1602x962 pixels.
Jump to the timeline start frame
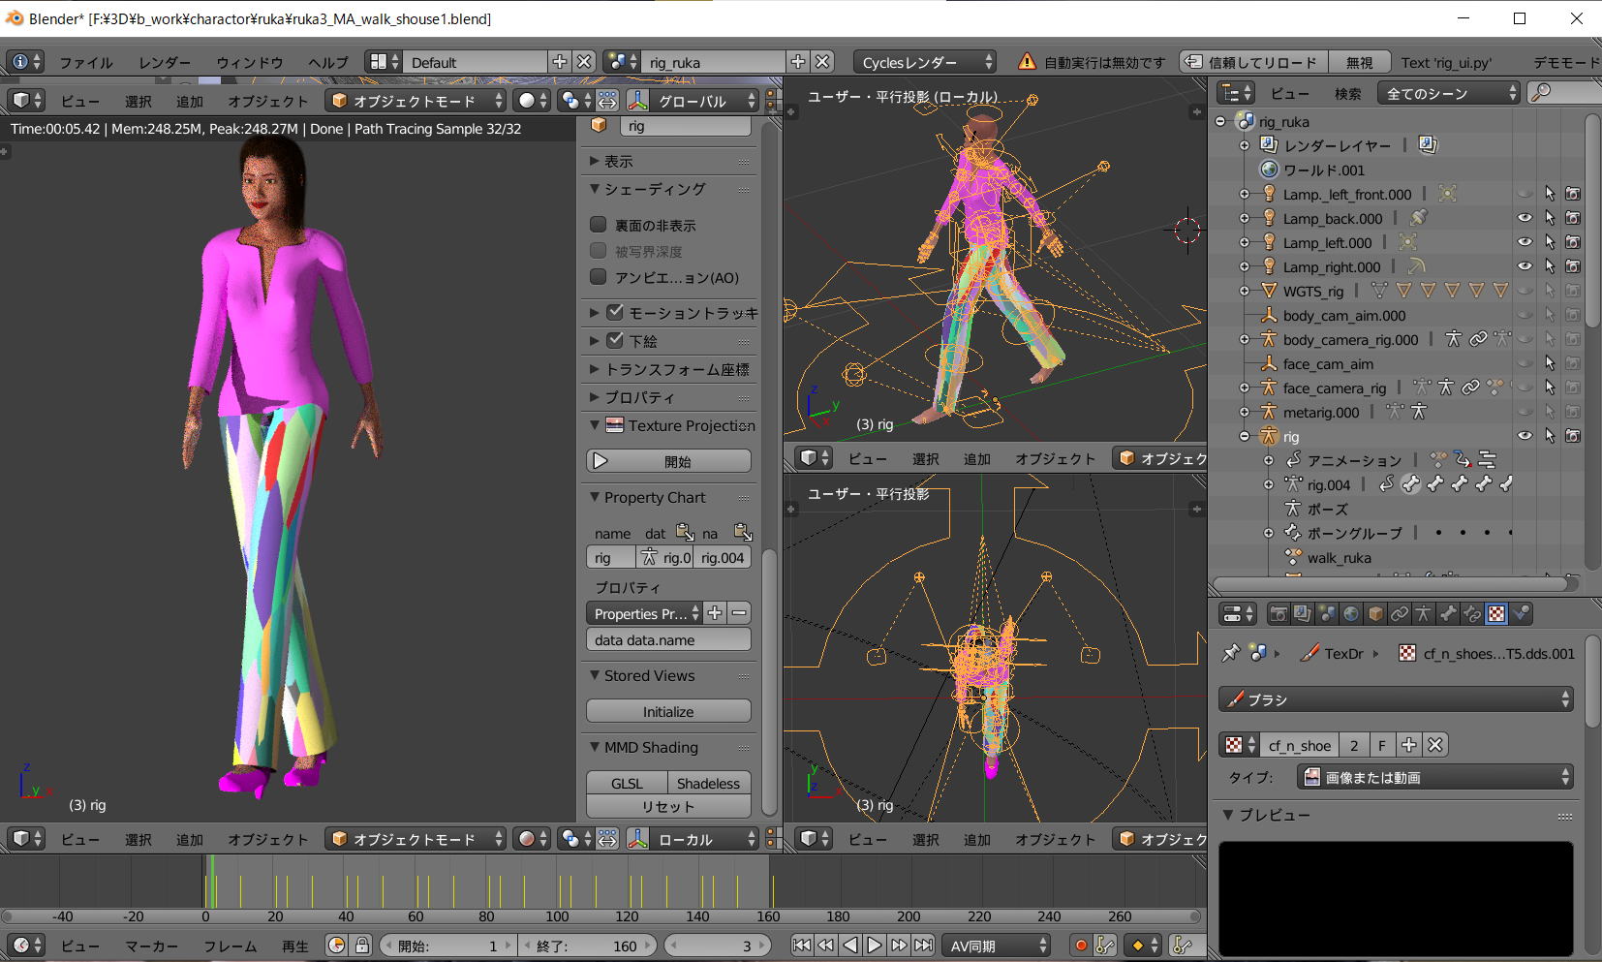point(802,946)
